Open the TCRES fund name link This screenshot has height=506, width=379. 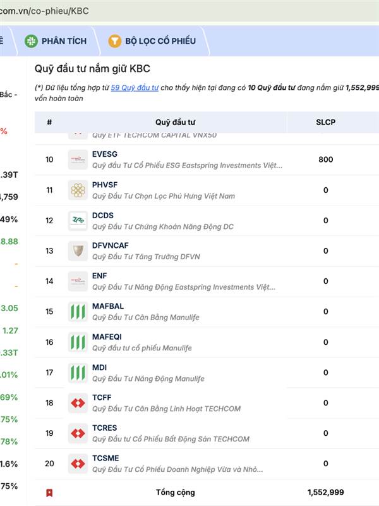coord(105,428)
